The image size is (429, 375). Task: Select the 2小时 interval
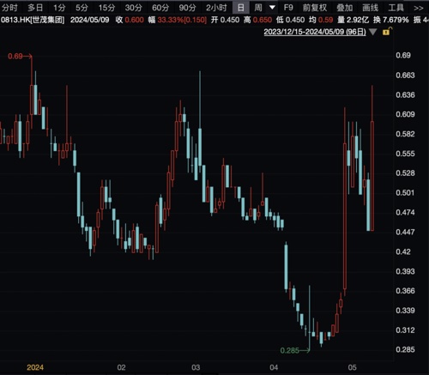coord(216,8)
